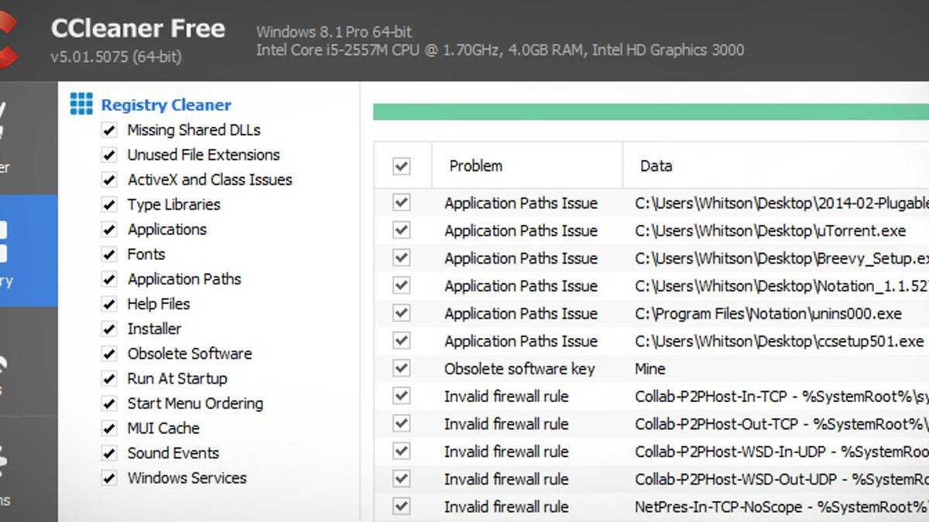Untick the Collab-P2PHost-Out-TCP firewall rule
The width and height of the screenshot is (929, 522).
pyautogui.click(x=401, y=424)
